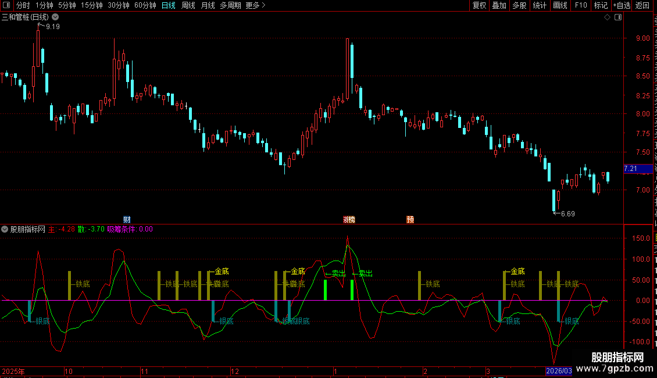Click the 返回 back button
657x378 pixels.
click(x=642, y=5)
